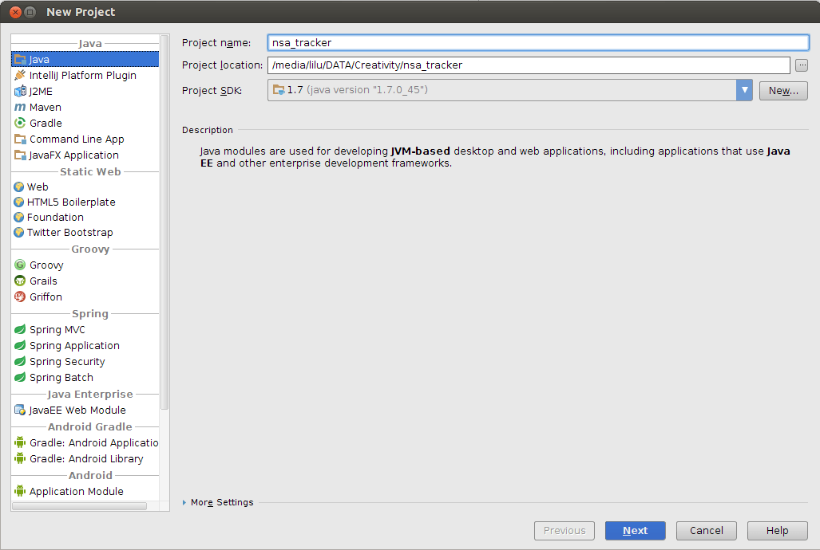Screen dimensions: 820x550
Task: Select the Groovy project icon
Action: tap(20, 265)
